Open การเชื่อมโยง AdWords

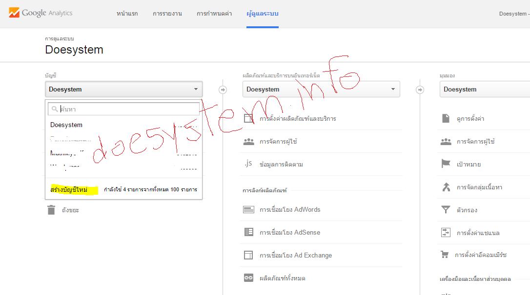(290, 210)
